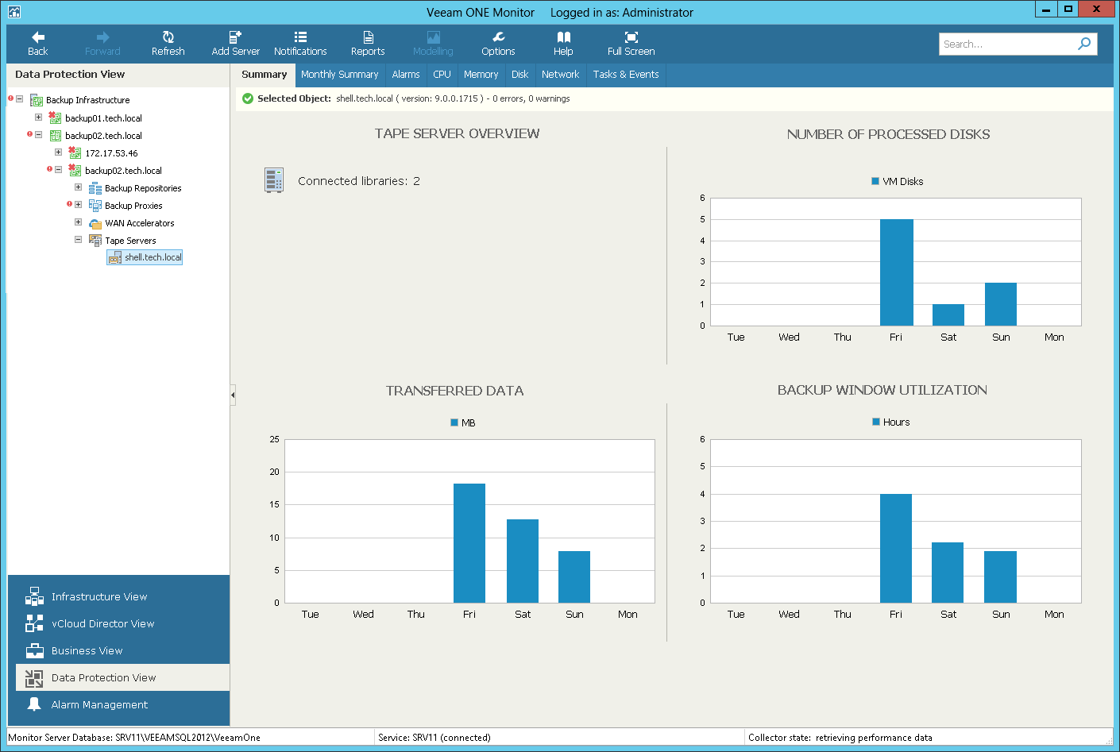This screenshot has height=752, width=1120.
Task: Click the Forward arrow icon
Action: click(x=102, y=37)
